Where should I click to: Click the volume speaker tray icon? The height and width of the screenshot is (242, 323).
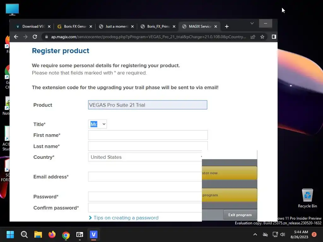[x=283, y=234]
